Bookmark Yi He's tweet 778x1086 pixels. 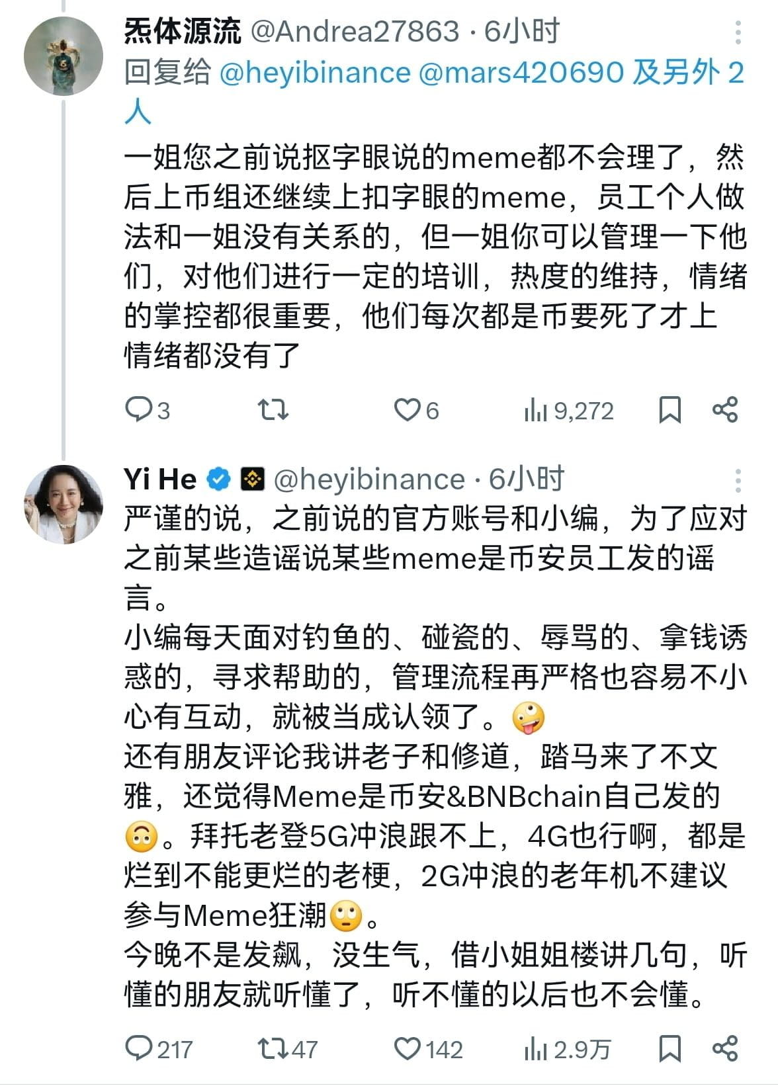(670, 1048)
